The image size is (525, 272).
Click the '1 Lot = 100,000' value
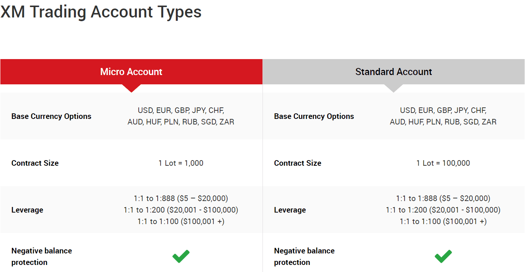443,163
